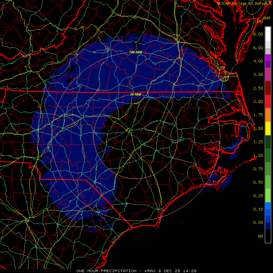Click the lightest green legend swatch
Viewport: 273px width, 273px height.
268,196
